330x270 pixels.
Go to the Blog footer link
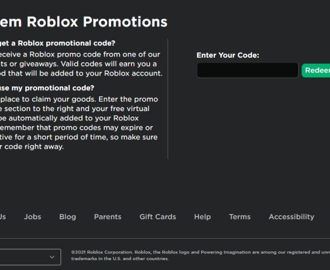click(68, 217)
